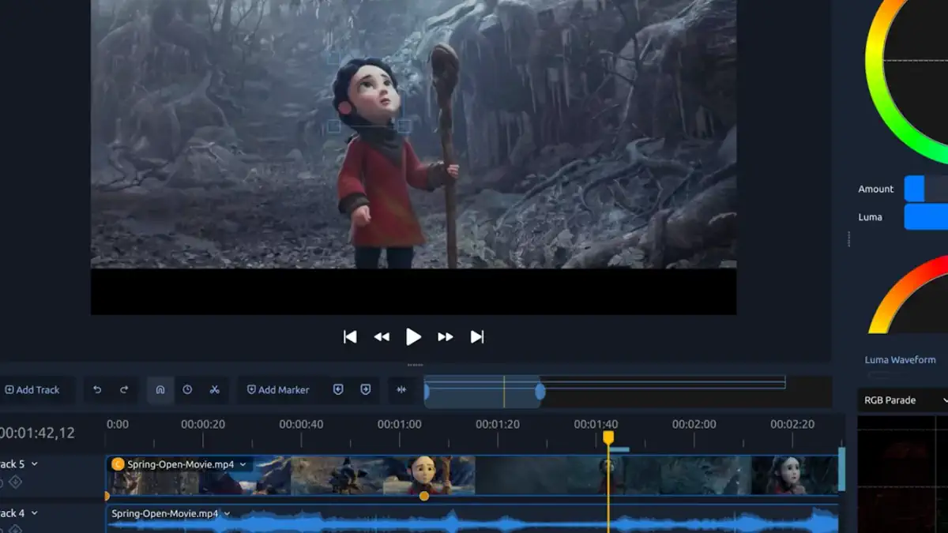Select the Luma Waveform scope label
Screen dimensions: 948x533
point(900,360)
